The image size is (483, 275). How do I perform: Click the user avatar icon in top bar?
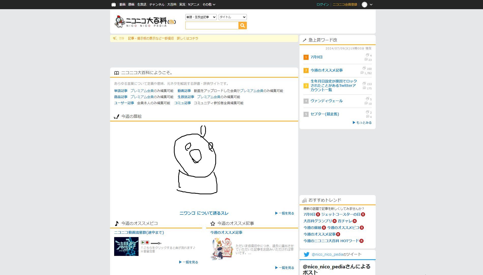pos(365,5)
